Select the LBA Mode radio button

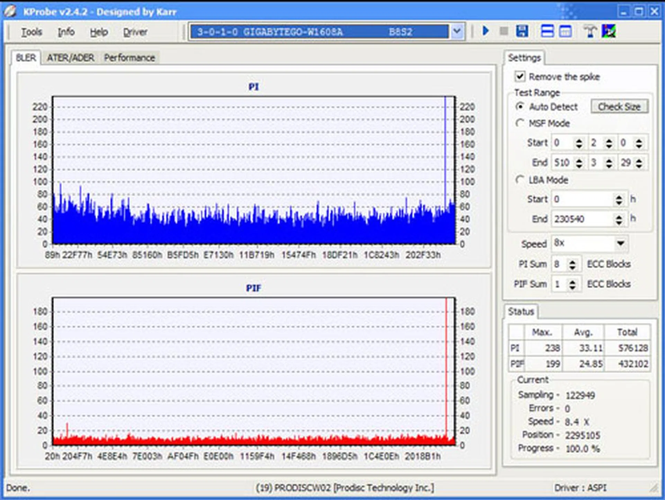pyautogui.click(x=520, y=179)
